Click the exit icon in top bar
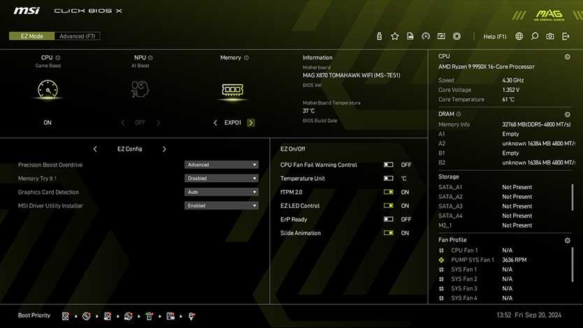This screenshot has width=583, height=328. (x=566, y=36)
